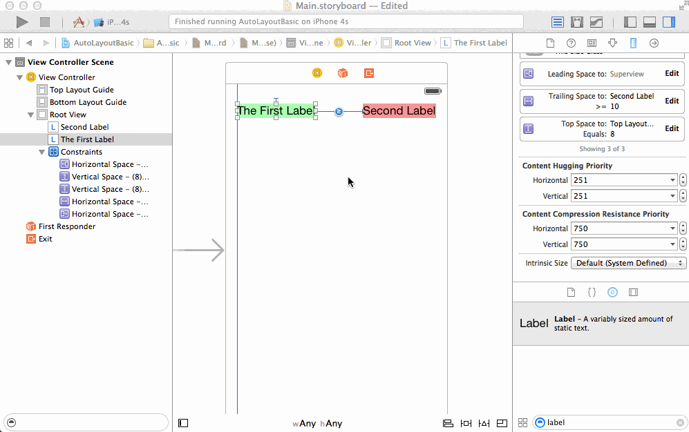Collapse the Constraints group in outline
The height and width of the screenshot is (432, 689).
tap(41, 152)
